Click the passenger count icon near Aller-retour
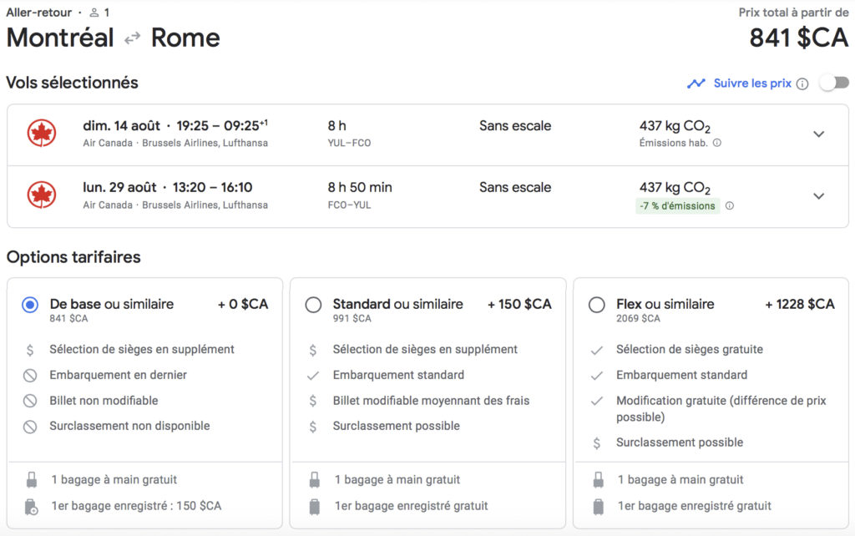 pos(94,13)
